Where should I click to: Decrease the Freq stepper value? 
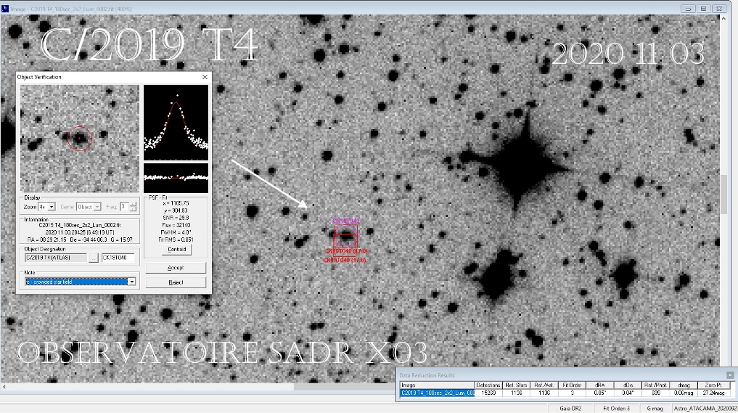click(x=133, y=208)
